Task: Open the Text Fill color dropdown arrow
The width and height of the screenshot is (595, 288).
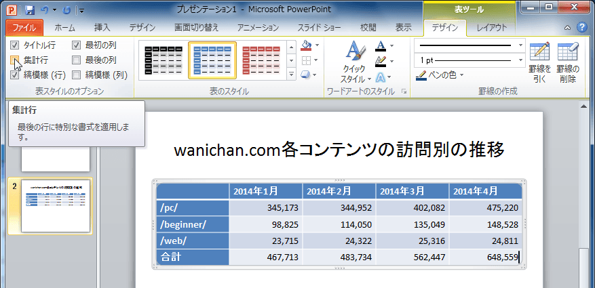Action: click(x=391, y=46)
